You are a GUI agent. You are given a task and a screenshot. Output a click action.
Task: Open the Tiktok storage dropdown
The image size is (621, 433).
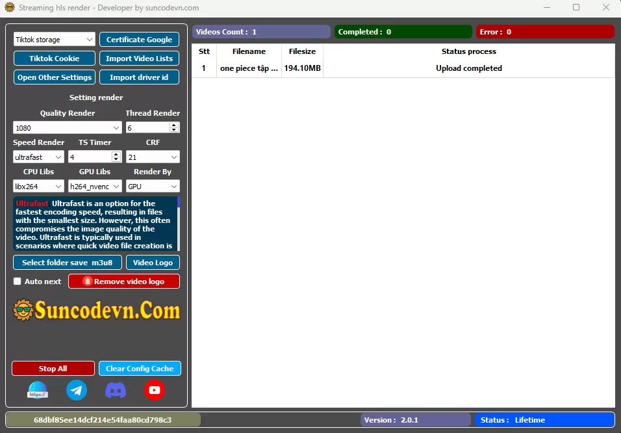pos(55,40)
